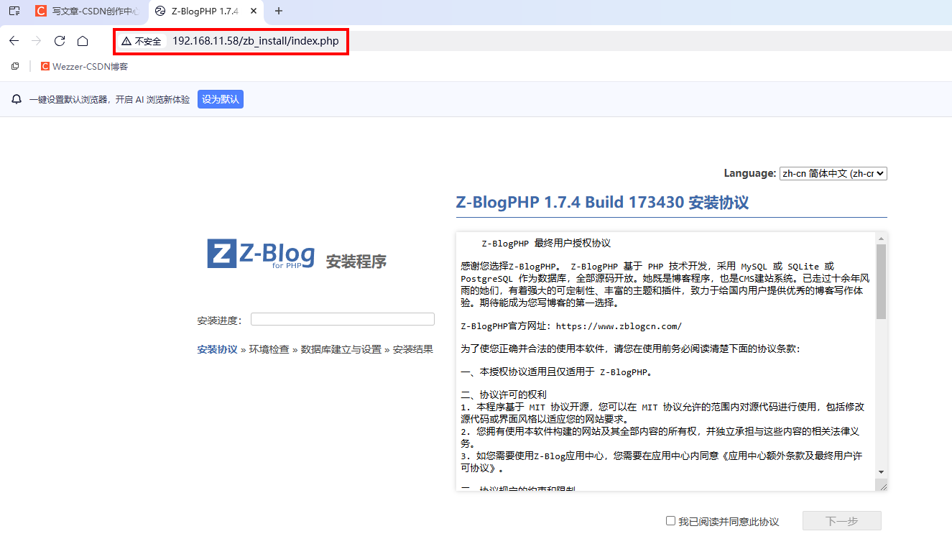The height and width of the screenshot is (544, 952).
Task: Open the tab list icon at far left
Action: point(14,11)
